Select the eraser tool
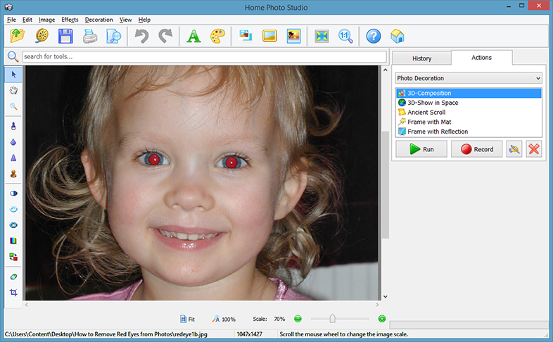 [x=13, y=277]
